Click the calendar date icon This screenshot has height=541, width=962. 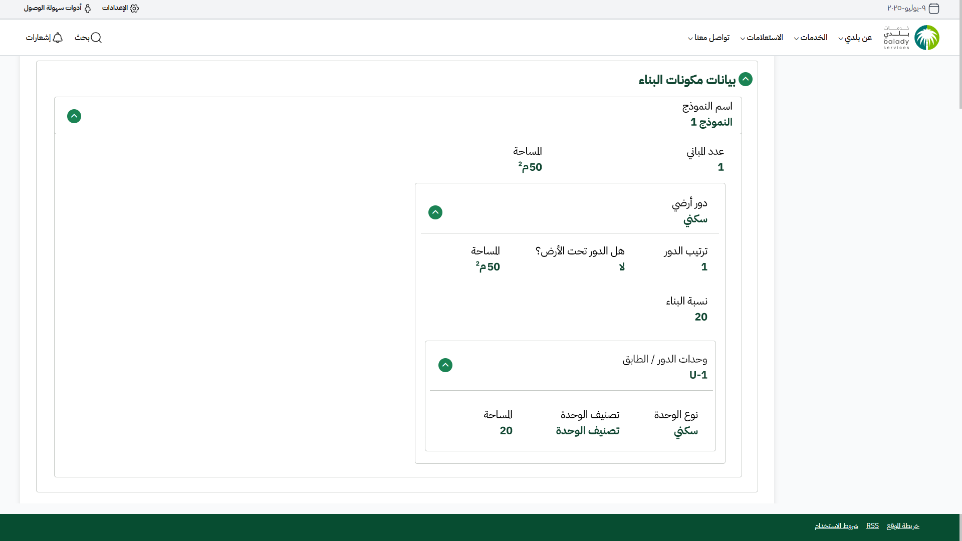pos(934,9)
